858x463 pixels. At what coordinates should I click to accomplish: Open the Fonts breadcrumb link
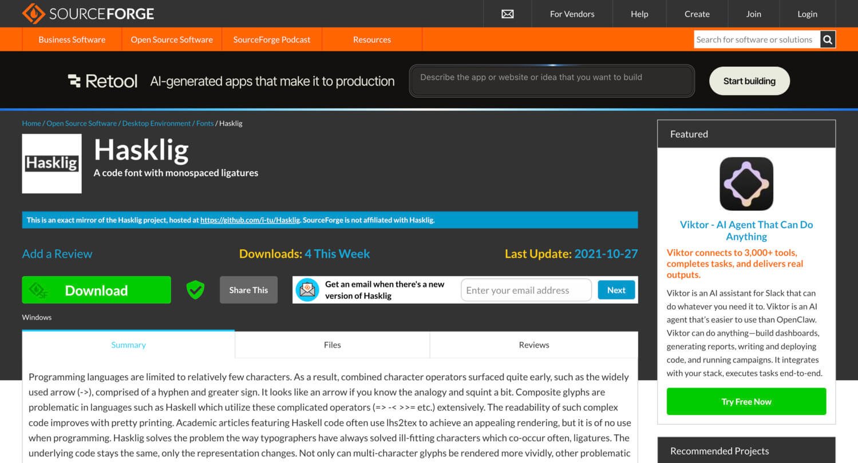(x=205, y=123)
